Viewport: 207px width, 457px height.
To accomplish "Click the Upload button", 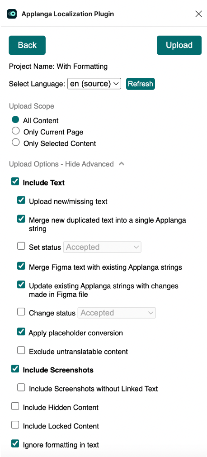I will pyautogui.click(x=179, y=45).
